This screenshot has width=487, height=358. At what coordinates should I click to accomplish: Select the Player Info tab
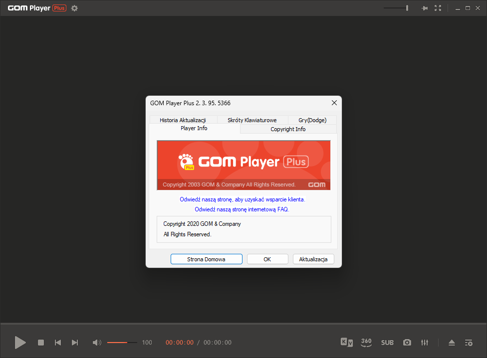click(194, 128)
